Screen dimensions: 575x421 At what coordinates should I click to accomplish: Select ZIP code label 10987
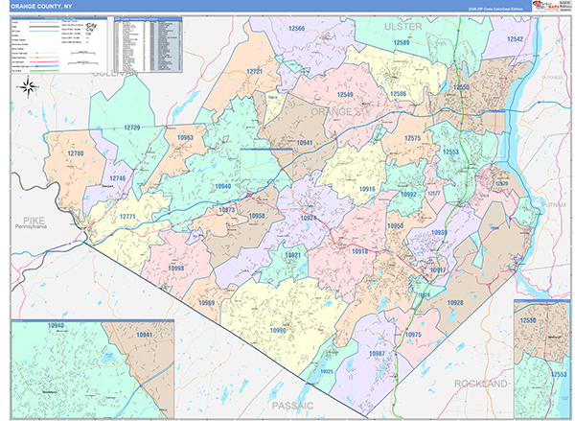point(377,354)
